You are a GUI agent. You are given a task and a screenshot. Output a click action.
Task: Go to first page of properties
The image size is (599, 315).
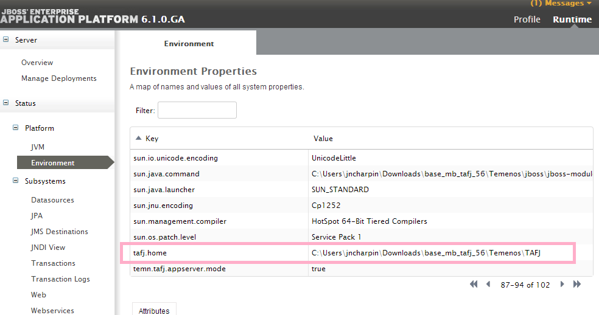click(474, 284)
